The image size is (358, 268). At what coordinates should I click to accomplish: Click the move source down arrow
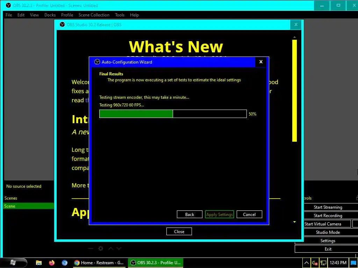119,248
